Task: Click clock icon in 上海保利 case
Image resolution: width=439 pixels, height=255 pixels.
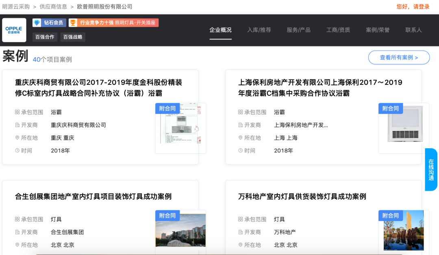Action: [x=240, y=151]
